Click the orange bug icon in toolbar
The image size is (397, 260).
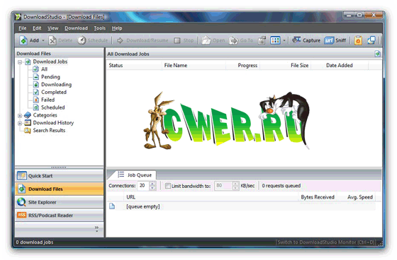(x=358, y=40)
